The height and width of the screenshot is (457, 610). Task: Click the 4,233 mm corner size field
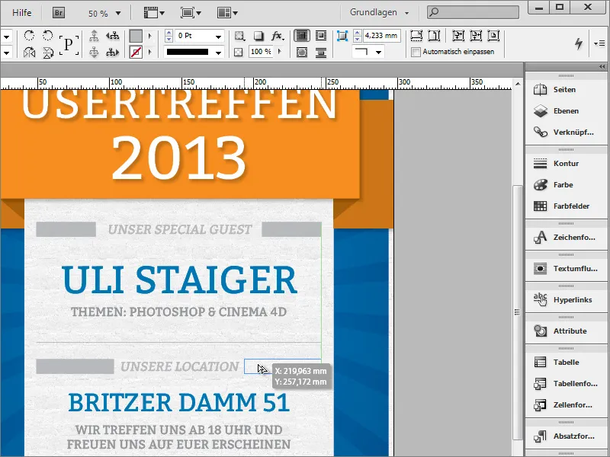382,36
